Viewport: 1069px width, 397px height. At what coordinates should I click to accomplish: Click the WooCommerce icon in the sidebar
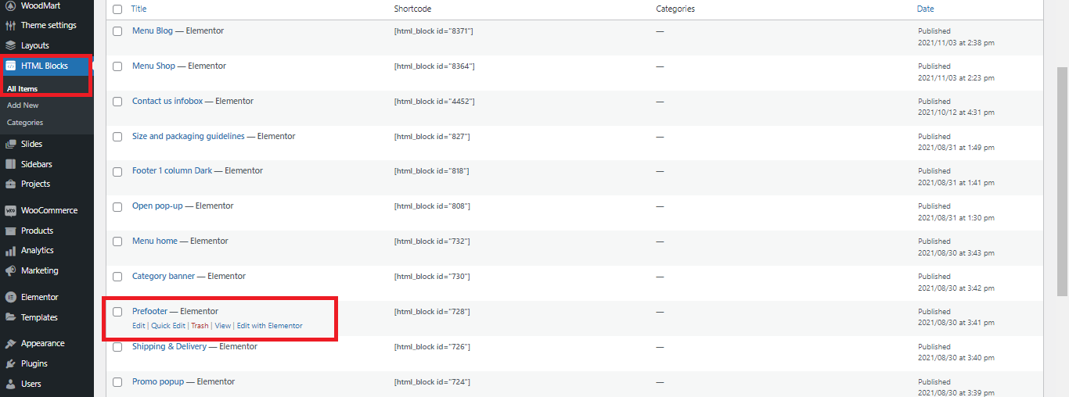[10, 210]
